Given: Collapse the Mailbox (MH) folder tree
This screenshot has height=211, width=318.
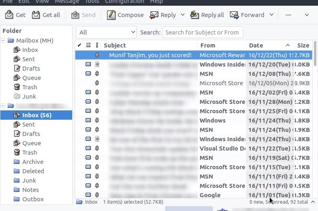Looking at the screenshot, I should click(x=3, y=41).
